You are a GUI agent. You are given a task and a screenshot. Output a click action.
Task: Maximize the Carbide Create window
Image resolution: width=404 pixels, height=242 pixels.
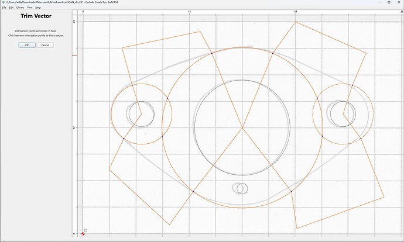click(x=389, y=2)
